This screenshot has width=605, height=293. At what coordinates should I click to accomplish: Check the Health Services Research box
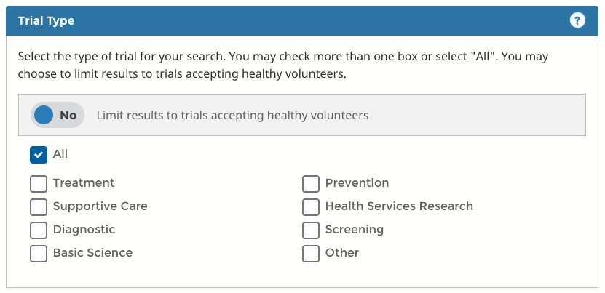[x=311, y=206]
